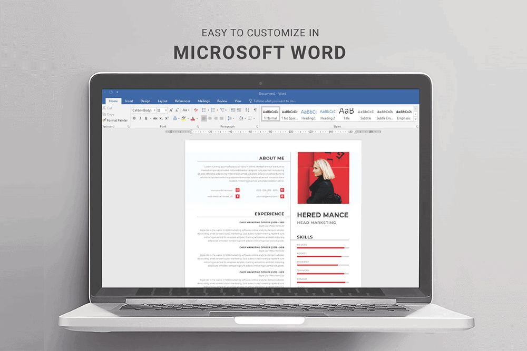Viewport: 527px width, 351px height.
Task: Open the Layout tab
Action: coord(163,101)
